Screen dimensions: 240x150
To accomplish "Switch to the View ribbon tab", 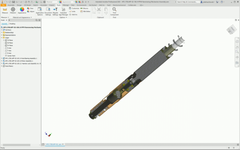I will click(x=73, y=5).
